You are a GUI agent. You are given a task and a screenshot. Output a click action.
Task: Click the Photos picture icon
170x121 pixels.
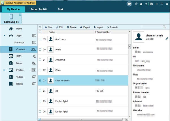tap(11, 70)
